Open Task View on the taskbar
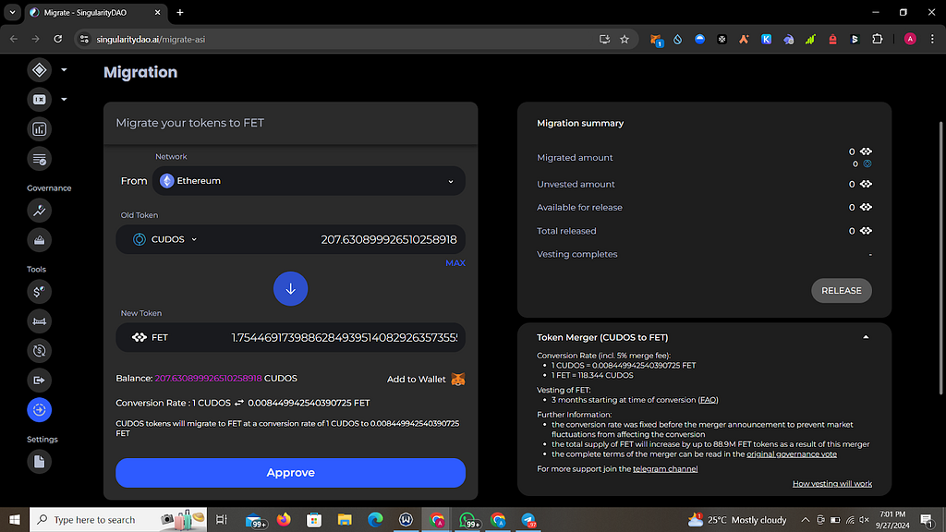 222,519
